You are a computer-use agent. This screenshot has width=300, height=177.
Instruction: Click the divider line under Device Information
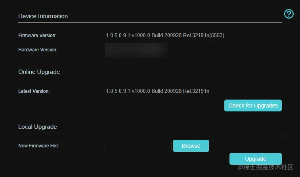[150, 22]
